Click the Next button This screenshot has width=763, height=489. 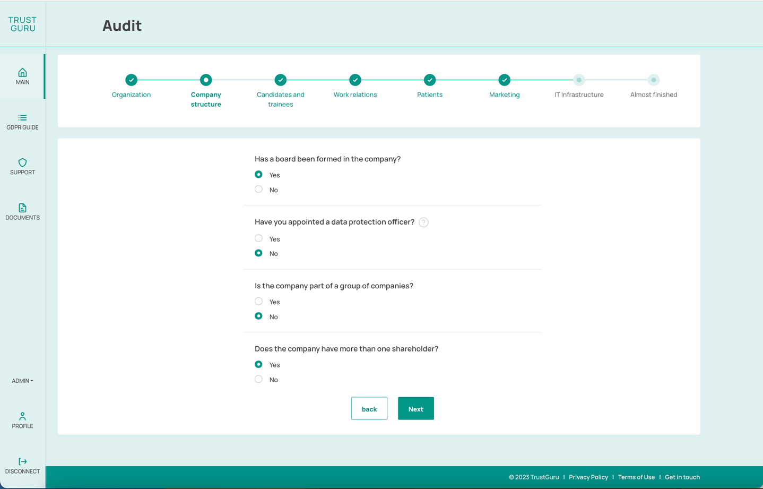[x=415, y=409]
